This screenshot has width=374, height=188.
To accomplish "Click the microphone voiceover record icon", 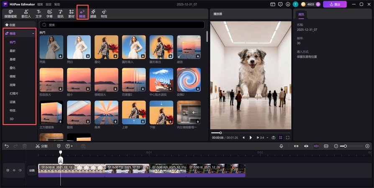I will [281, 146].
